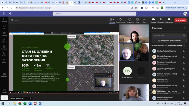The width and height of the screenshot is (189, 106).
Task: Go back in Chrome
Action: point(3,8)
